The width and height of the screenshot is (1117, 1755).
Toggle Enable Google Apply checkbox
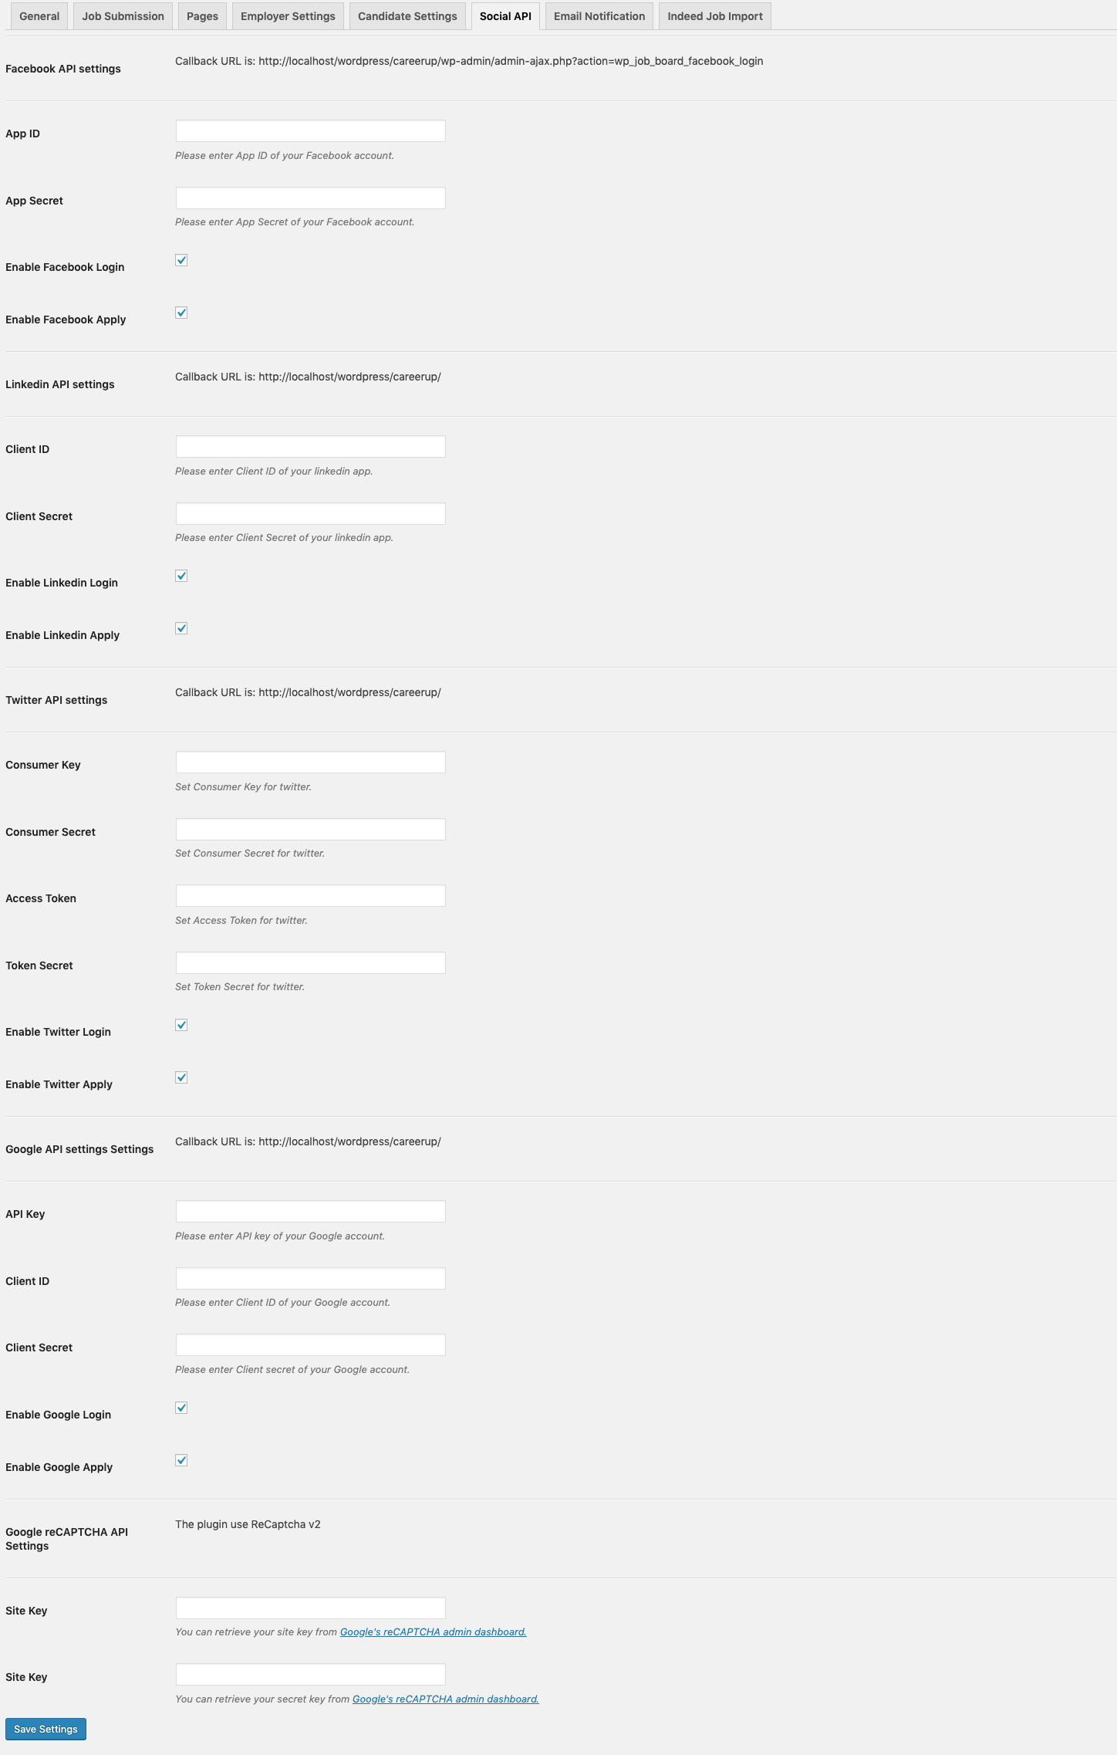[x=181, y=1460]
